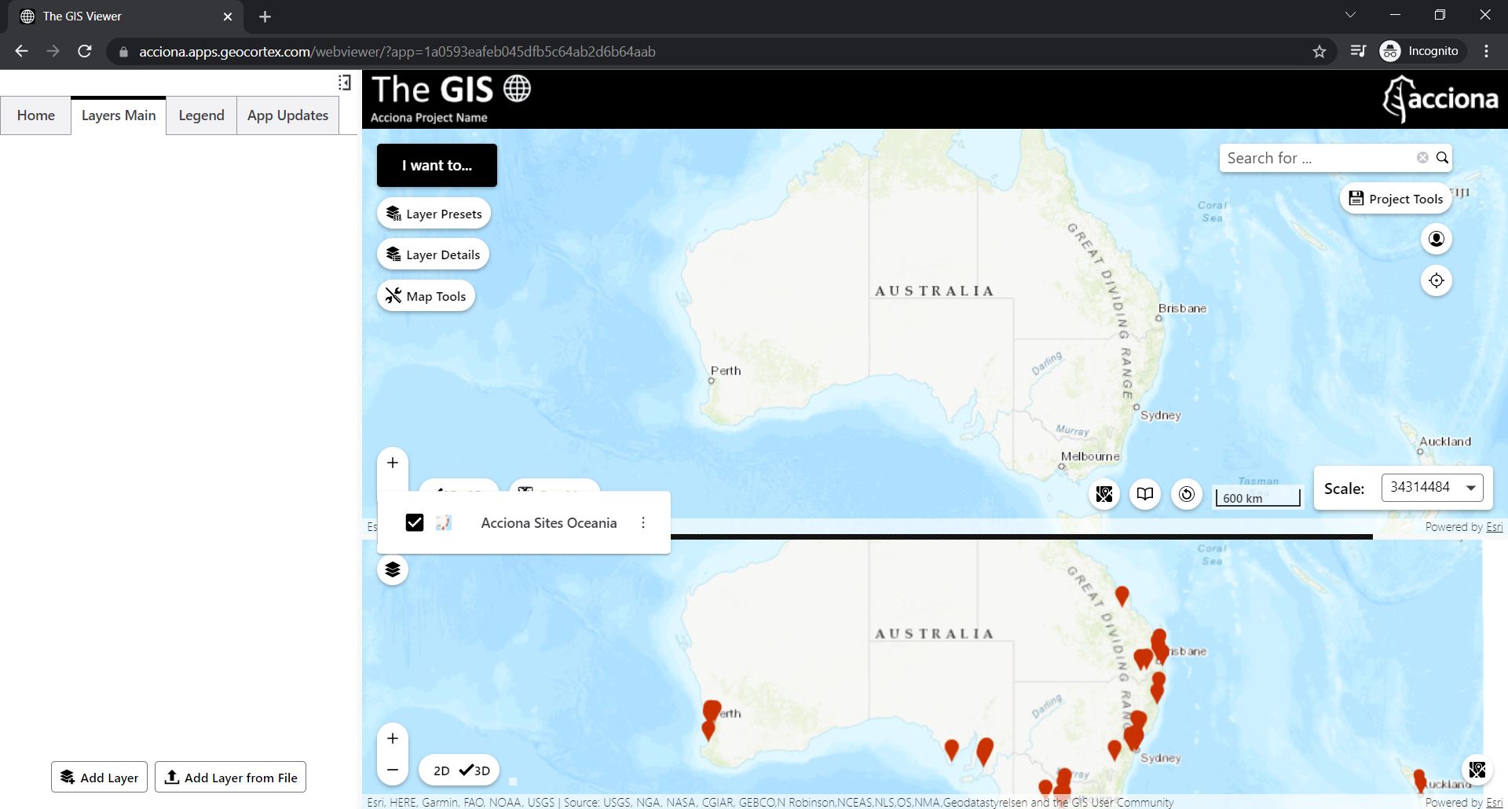Open the Chrome three-dot menu
This screenshot has height=809, width=1508.
pos(1486,52)
